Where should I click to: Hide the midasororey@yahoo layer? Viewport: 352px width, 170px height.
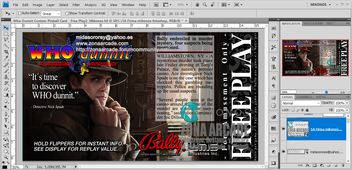pyautogui.click(x=283, y=151)
